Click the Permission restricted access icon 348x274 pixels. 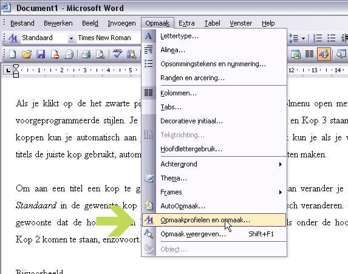click(55, 54)
